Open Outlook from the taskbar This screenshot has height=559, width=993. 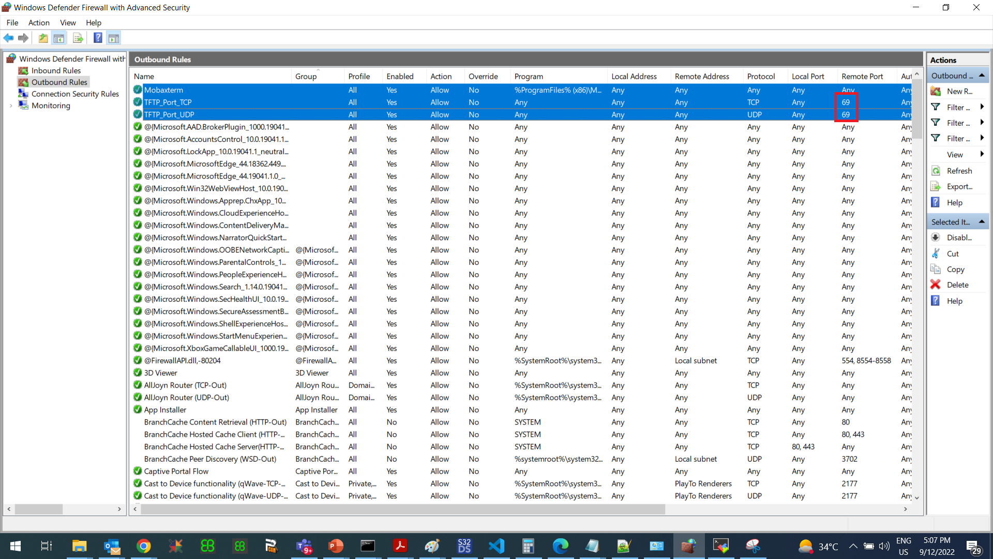(x=112, y=546)
